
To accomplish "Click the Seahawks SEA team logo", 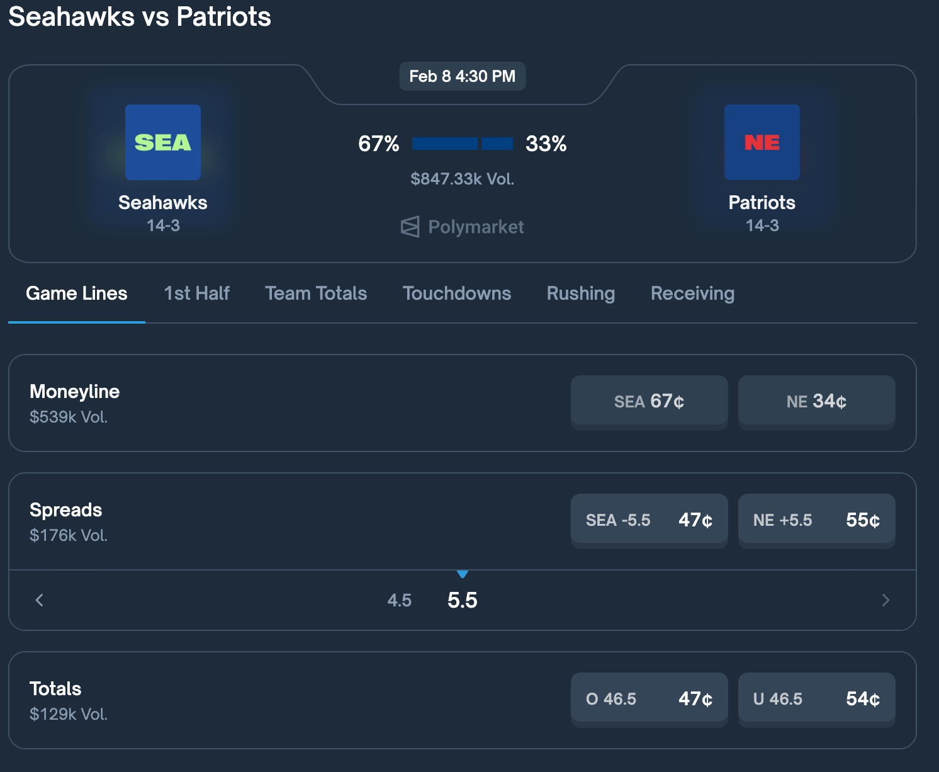I will [x=163, y=142].
